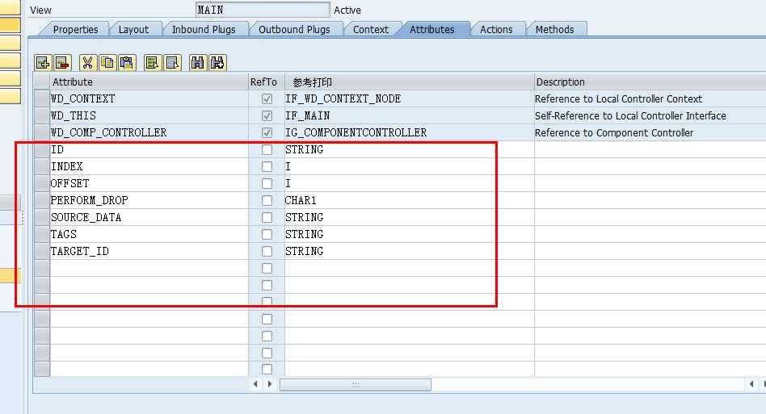Click the TARGET_ID attribute cell
Image resolution: width=766 pixels, height=414 pixels.
[x=149, y=251]
